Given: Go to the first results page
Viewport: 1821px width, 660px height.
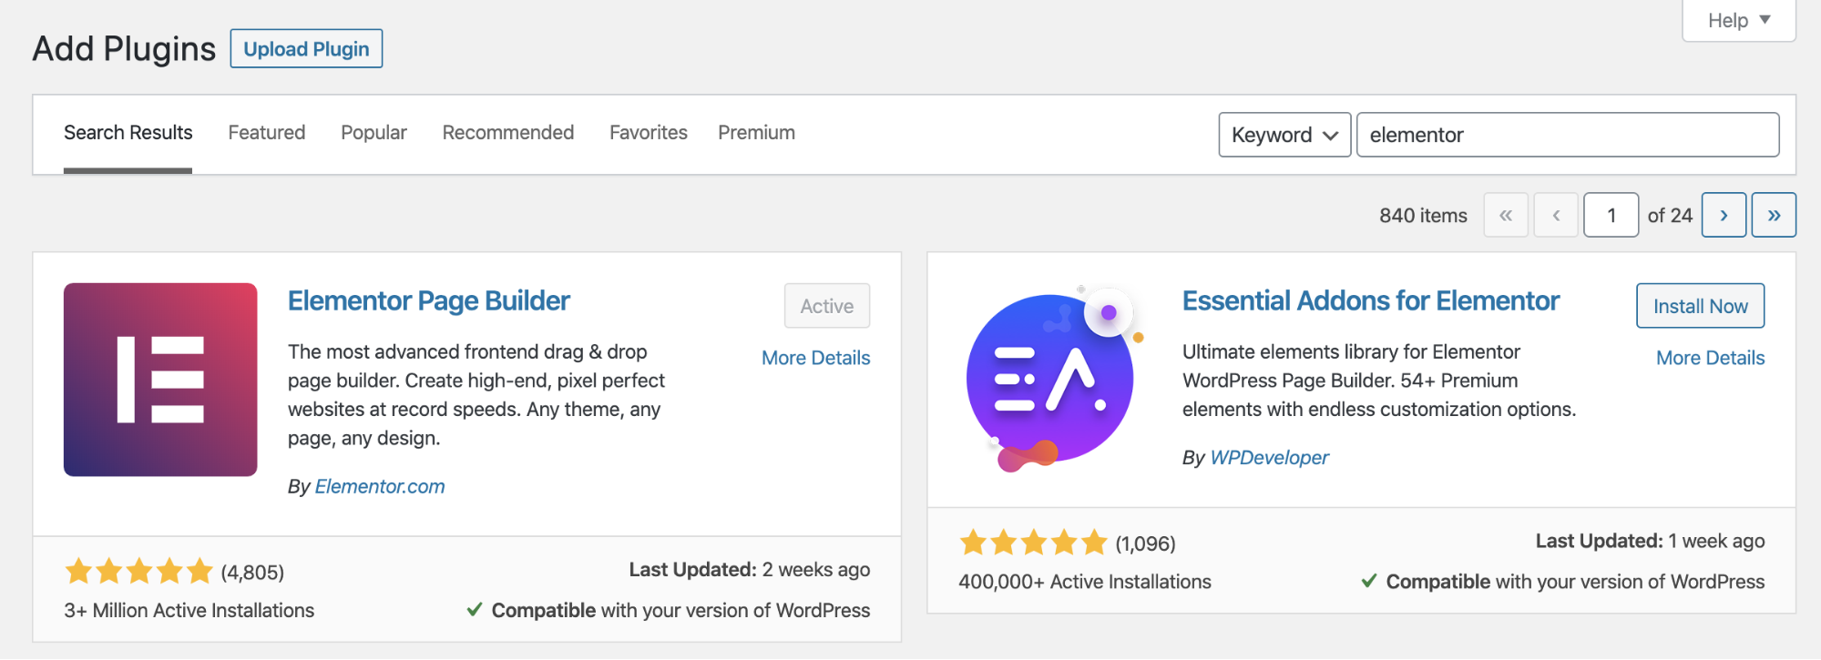Looking at the screenshot, I should pos(1506,215).
